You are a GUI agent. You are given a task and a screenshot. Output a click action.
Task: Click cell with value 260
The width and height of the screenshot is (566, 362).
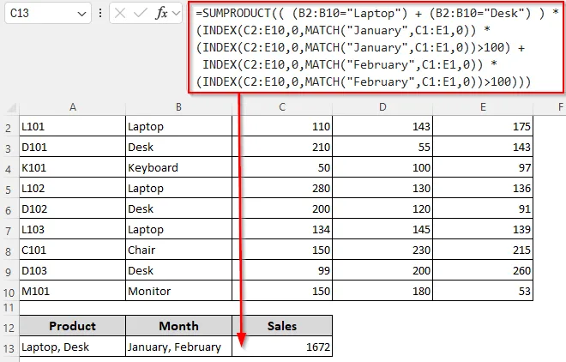483,270
